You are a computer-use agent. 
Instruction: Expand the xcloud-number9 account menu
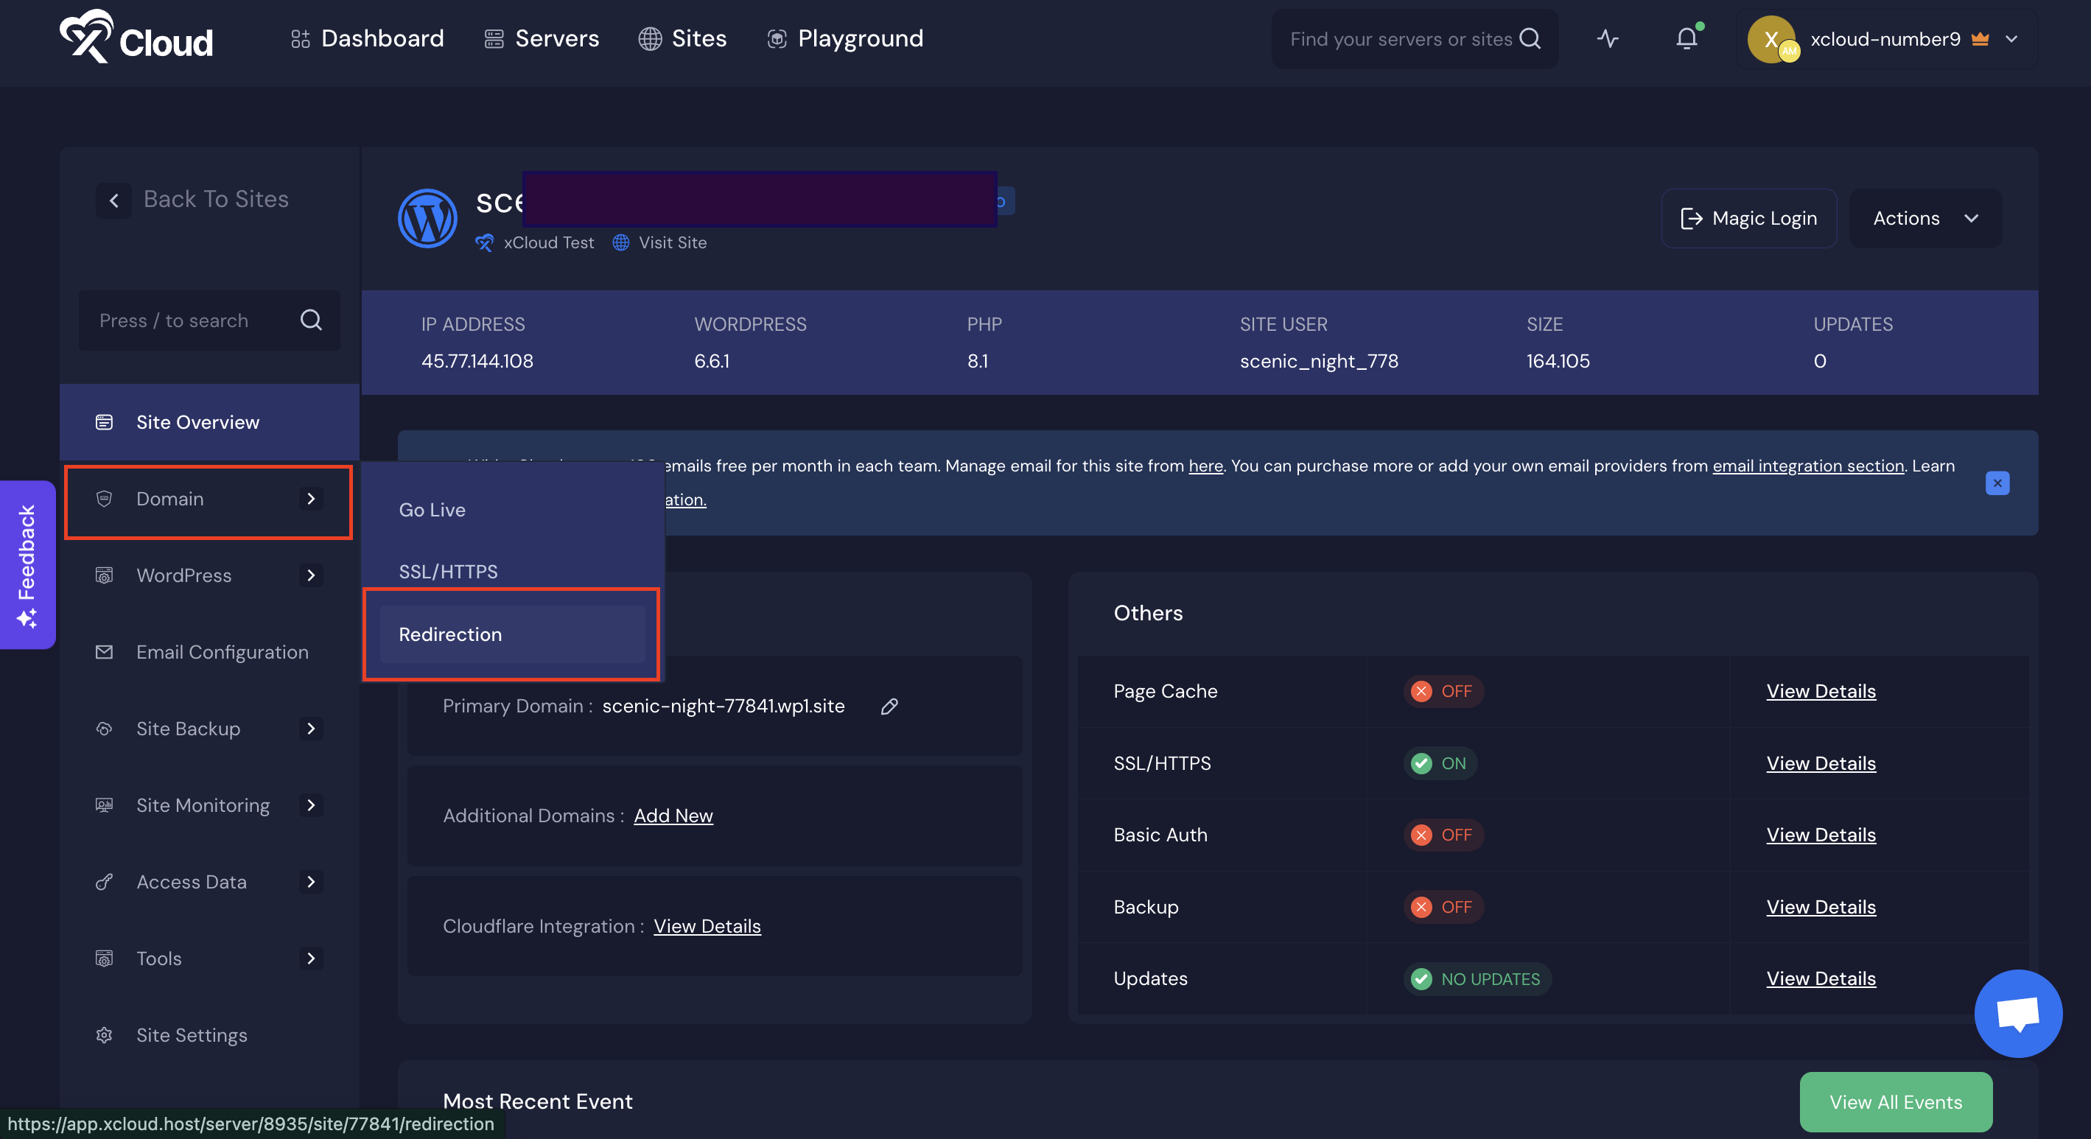(2011, 39)
